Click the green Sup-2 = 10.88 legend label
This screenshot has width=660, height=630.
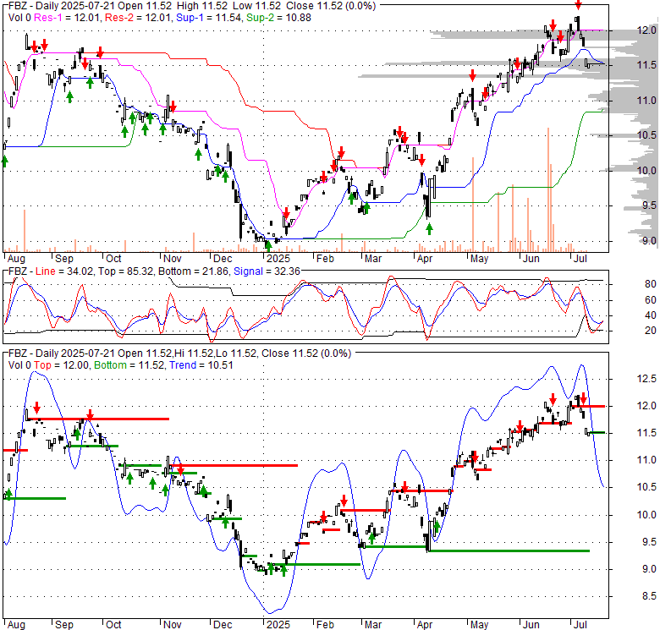278,18
